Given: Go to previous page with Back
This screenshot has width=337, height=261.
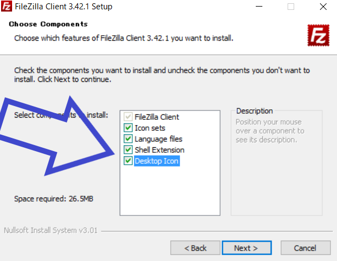Looking at the screenshot, I should (x=195, y=248).
